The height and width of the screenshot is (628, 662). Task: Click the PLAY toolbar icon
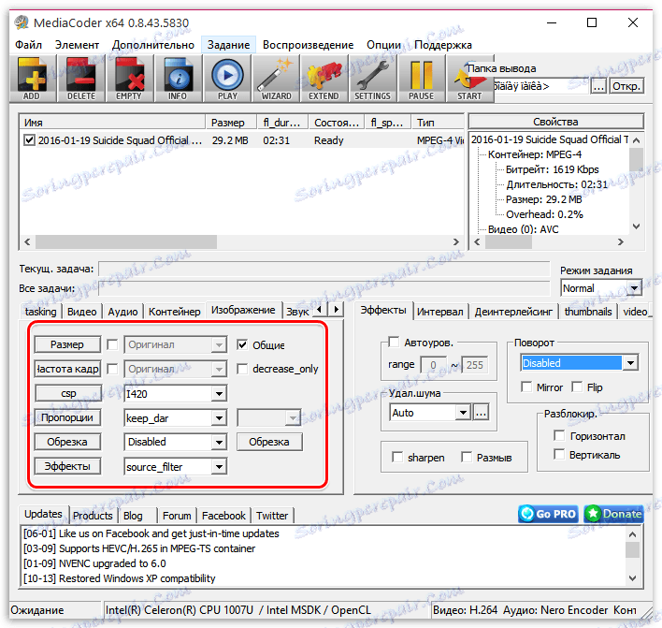(x=227, y=79)
